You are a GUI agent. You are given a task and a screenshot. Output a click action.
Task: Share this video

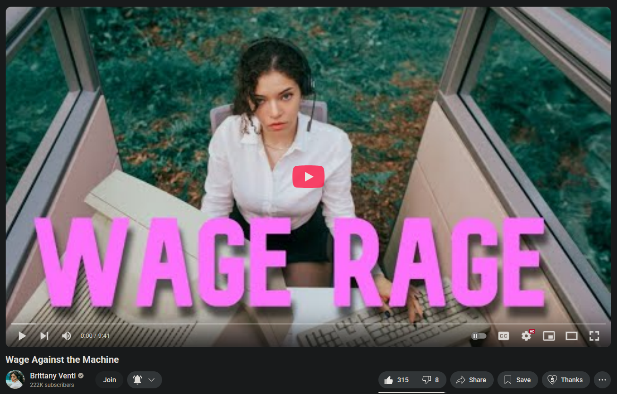pyautogui.click(x=471, y=380)
